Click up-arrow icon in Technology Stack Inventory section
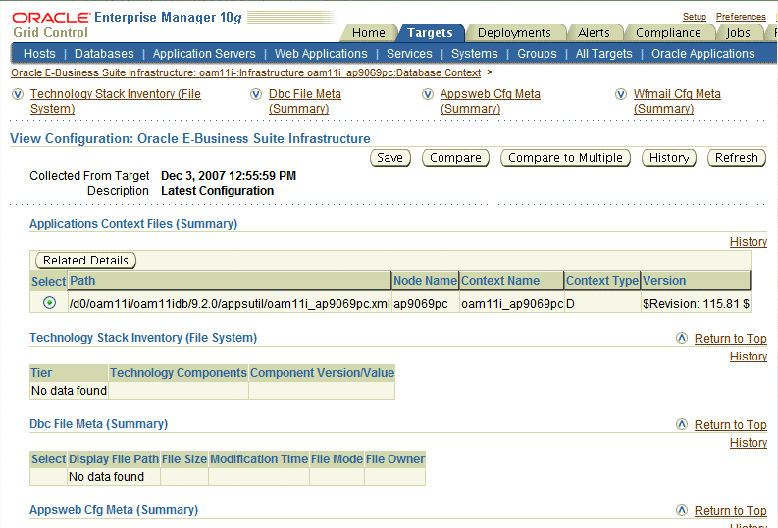778x528 pixels. [682, 338]
